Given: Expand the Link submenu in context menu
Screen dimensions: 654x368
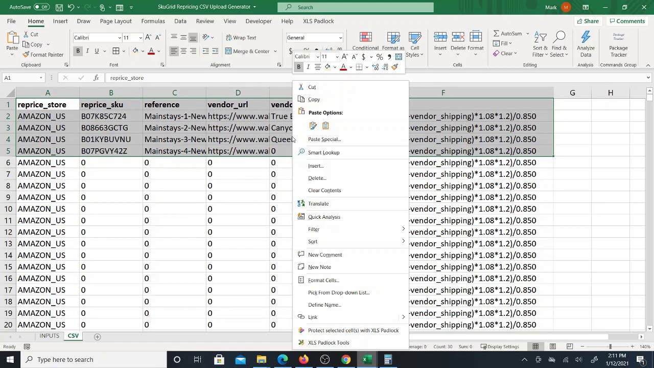Looking at the screenshot, I should (403, 317).
